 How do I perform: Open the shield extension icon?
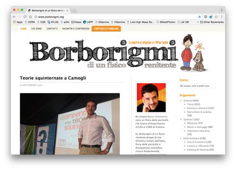(205, 17)
